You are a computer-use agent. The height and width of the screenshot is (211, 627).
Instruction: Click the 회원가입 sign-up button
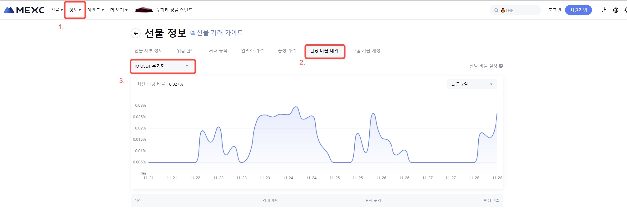[578, 10]
